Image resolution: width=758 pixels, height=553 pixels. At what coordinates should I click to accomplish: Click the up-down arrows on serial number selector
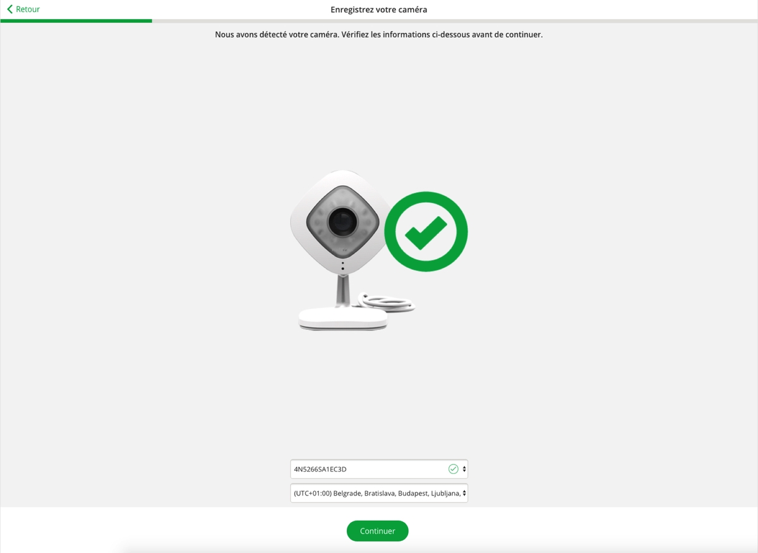click(464, 469)
